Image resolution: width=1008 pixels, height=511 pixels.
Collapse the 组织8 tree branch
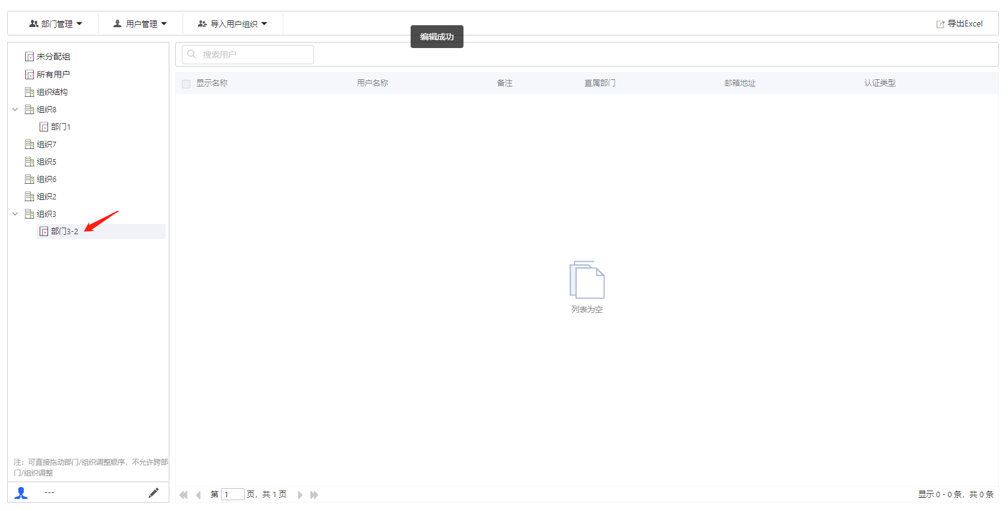(x=15, y=109)
